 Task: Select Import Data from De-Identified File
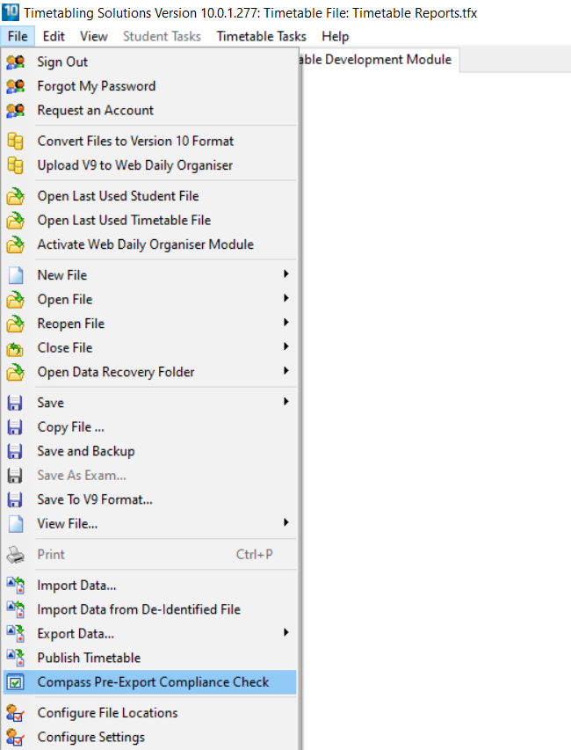pos(149,609)
